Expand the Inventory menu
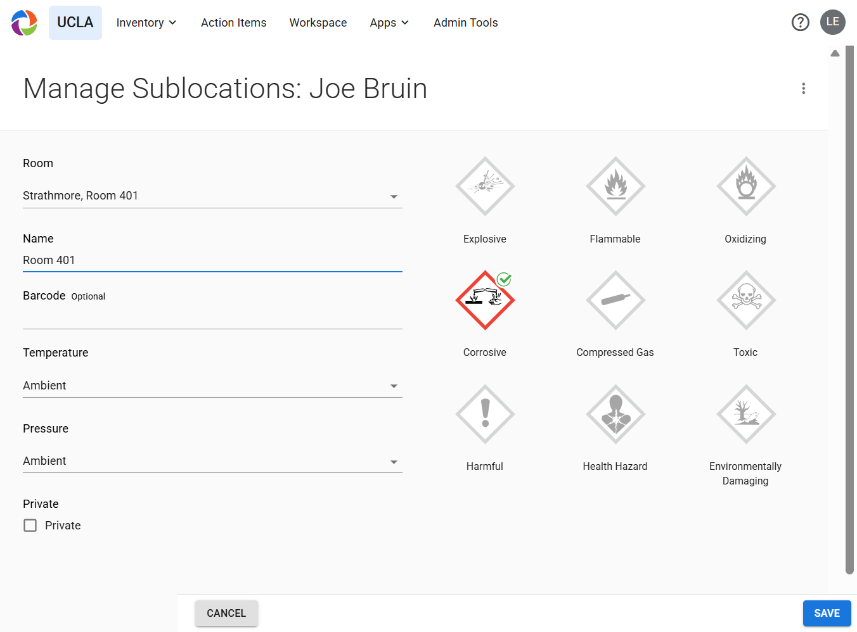The height and width of the screenshot is (632, 857). pos(146,23)
